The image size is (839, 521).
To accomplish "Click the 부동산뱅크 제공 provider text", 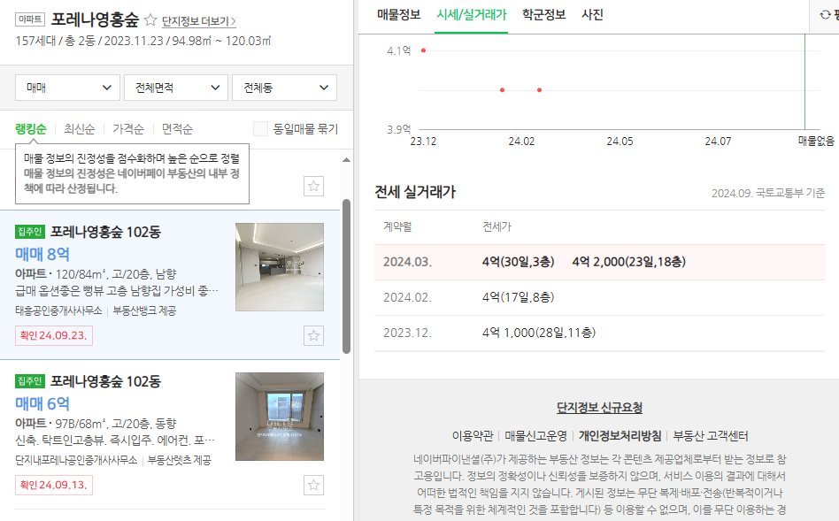I will pos(144,310).
